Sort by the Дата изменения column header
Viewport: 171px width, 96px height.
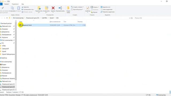click(55, 22)
